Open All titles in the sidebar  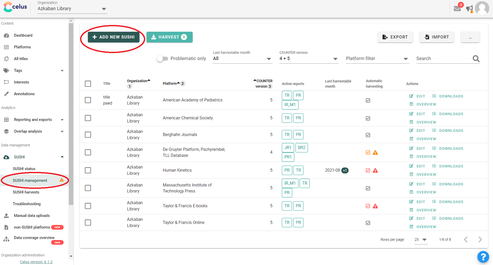[21, 59]
